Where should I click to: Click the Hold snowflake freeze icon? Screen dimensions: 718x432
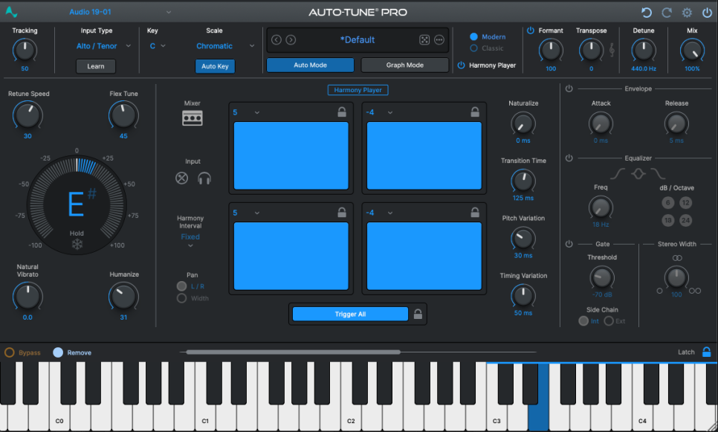coord(77,244)
